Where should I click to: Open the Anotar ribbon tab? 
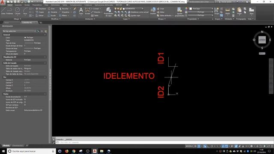[x=27, y=5]
